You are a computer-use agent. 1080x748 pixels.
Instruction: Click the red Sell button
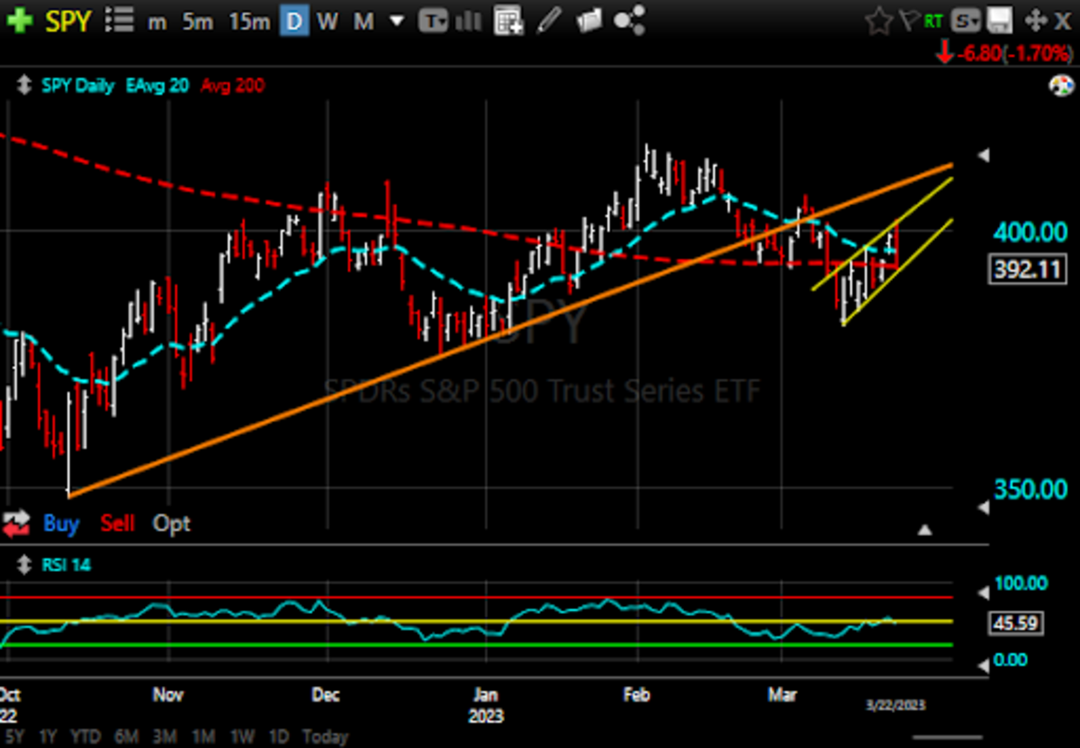coord(117,523)
